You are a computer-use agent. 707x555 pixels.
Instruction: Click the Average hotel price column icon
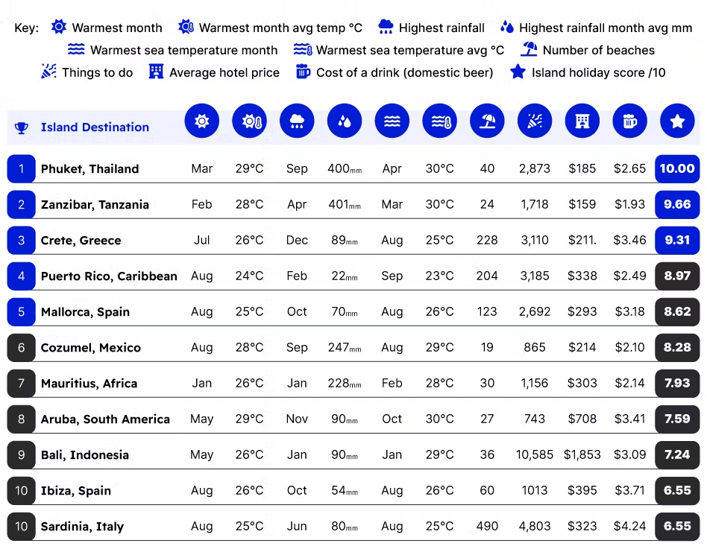[582, 121]
